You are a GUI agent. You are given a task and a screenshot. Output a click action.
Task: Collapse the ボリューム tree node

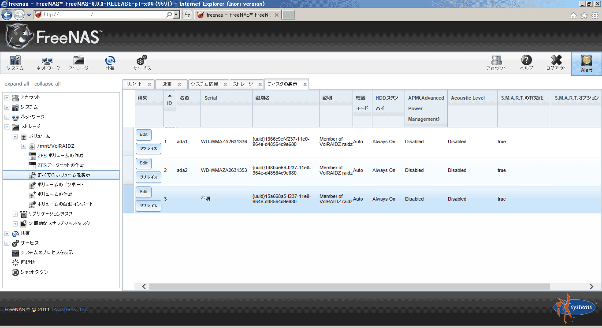click(x=15, y=136)
